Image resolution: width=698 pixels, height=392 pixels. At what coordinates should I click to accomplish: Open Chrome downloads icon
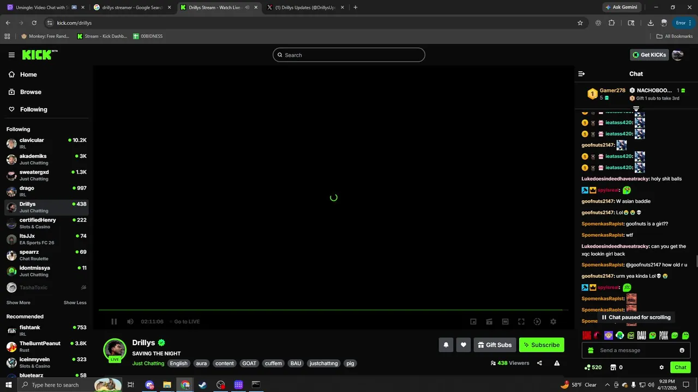pos(651,23)
